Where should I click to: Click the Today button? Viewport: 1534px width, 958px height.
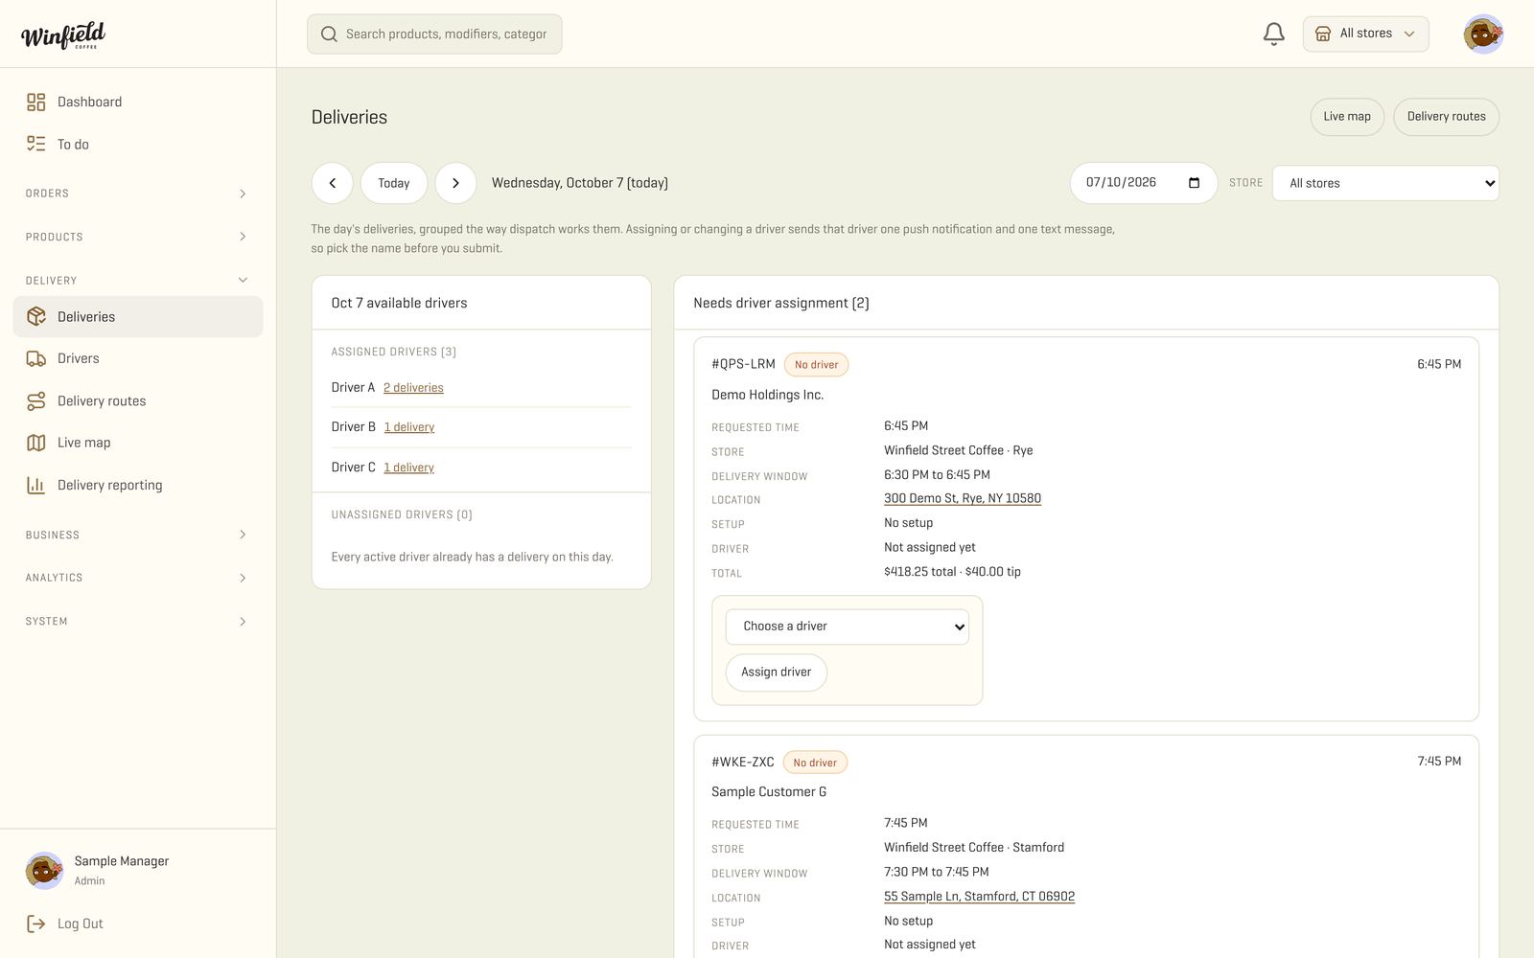coord(394,183)
